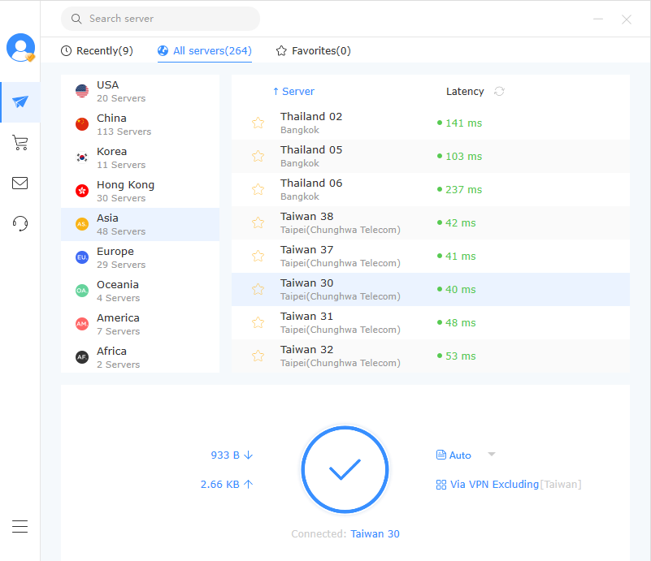Open the headset customer support icon
This screenshot has height=561, width=651.
pos(20,223)
